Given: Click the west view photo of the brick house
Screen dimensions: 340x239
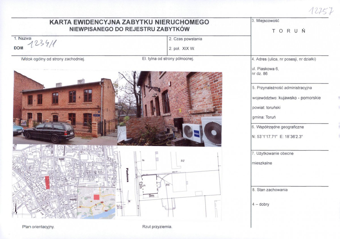Looking at the screenshot, I should coord(65,107).
